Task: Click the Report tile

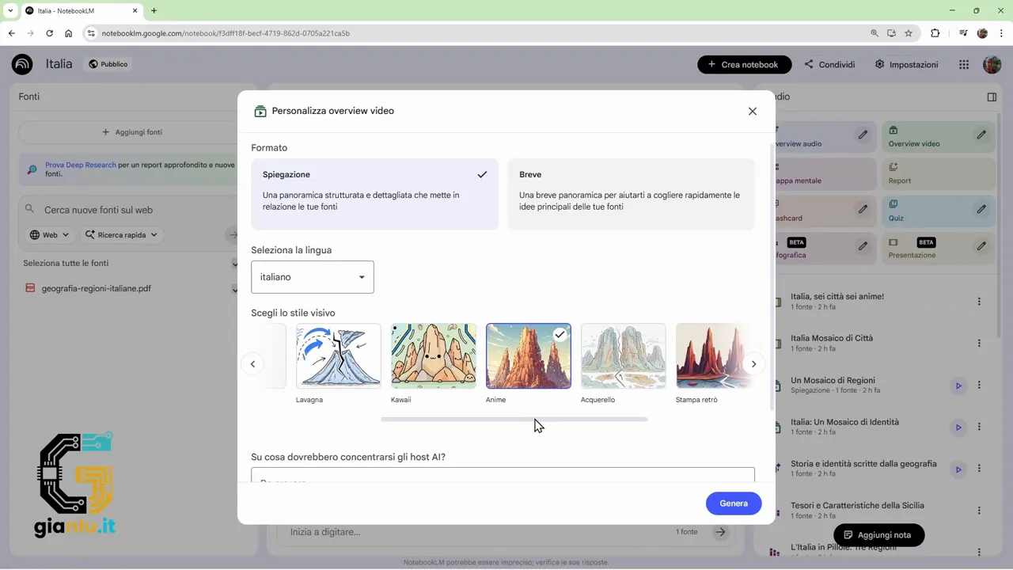Action: coord(939,174)
